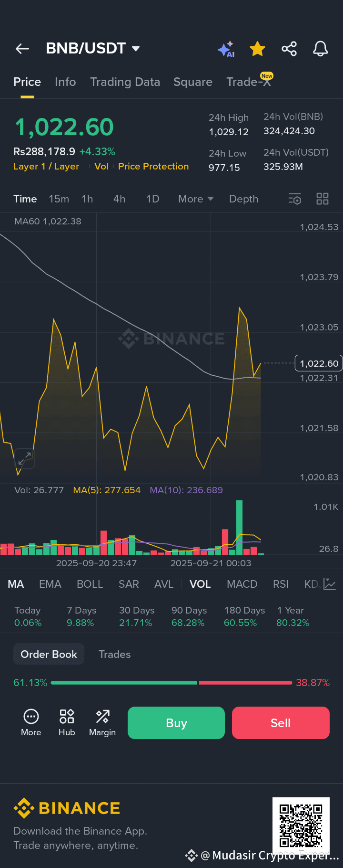
Task: Tap the 1,022.60 current price label
Action: click(319, 363)
